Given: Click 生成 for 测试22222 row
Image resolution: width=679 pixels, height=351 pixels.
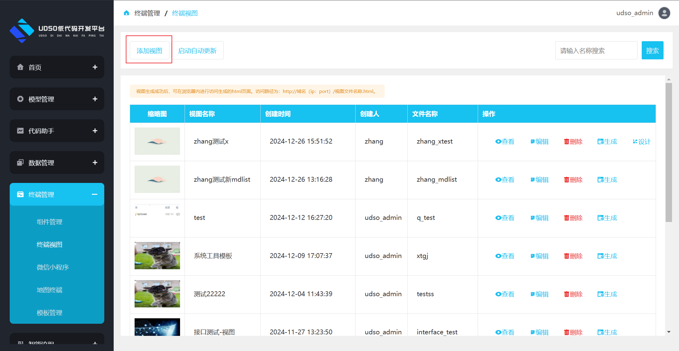Looking at the screenshot, I should click(607, 294).
